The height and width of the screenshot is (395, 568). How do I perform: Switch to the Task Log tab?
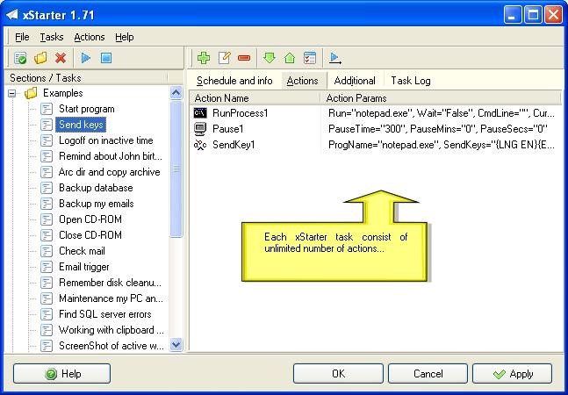pyautogui.click(x=411, y=81)
